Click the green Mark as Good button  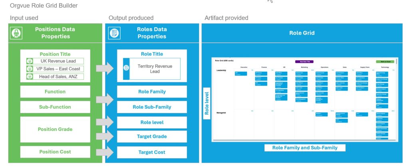(x=385, y=62)
